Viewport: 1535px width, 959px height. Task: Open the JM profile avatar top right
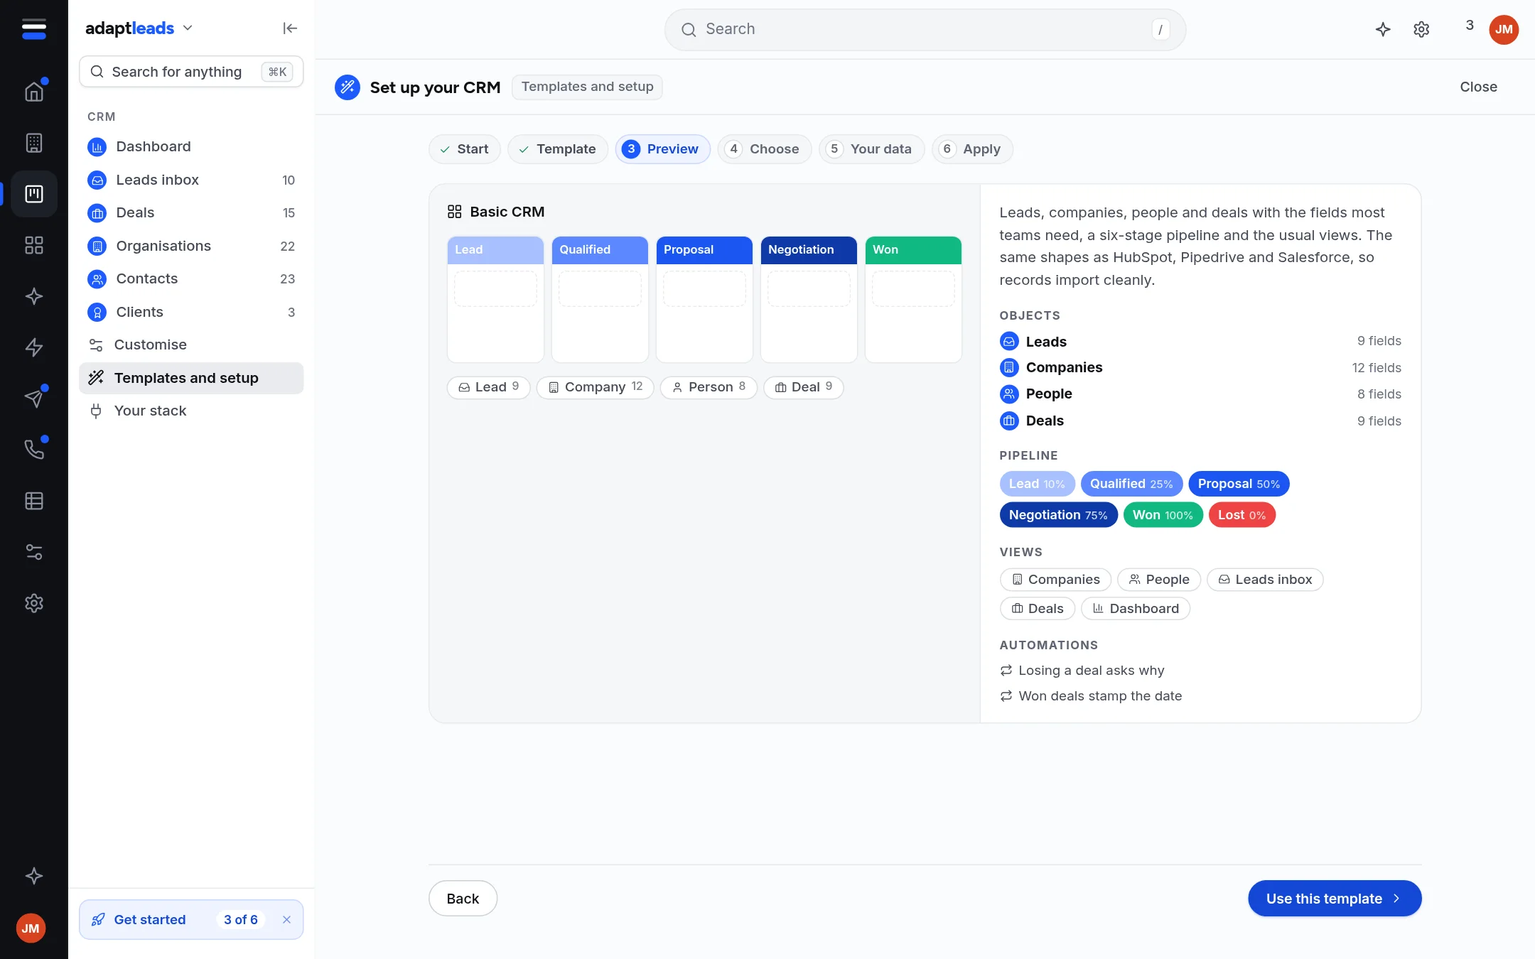click(1504, 29)
